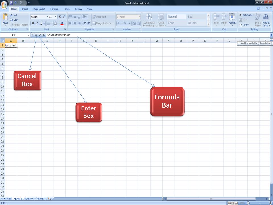Screen dimensions: 273x205
Task: Click Wrap Text button
Action: coord(99,17)
